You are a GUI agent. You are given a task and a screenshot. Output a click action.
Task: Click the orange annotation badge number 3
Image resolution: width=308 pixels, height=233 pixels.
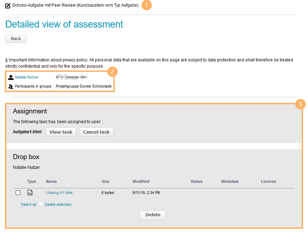(x=300, y=104)
